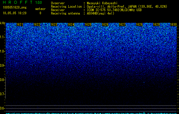Click the 1624 time marker
The width and height of the screenshot is (179, 114).
pyautogui.click(x=71, y=25)
